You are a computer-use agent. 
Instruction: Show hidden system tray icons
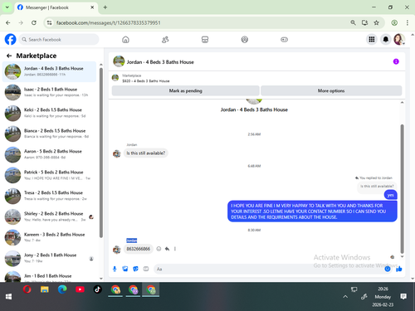(x=345, y=297)
